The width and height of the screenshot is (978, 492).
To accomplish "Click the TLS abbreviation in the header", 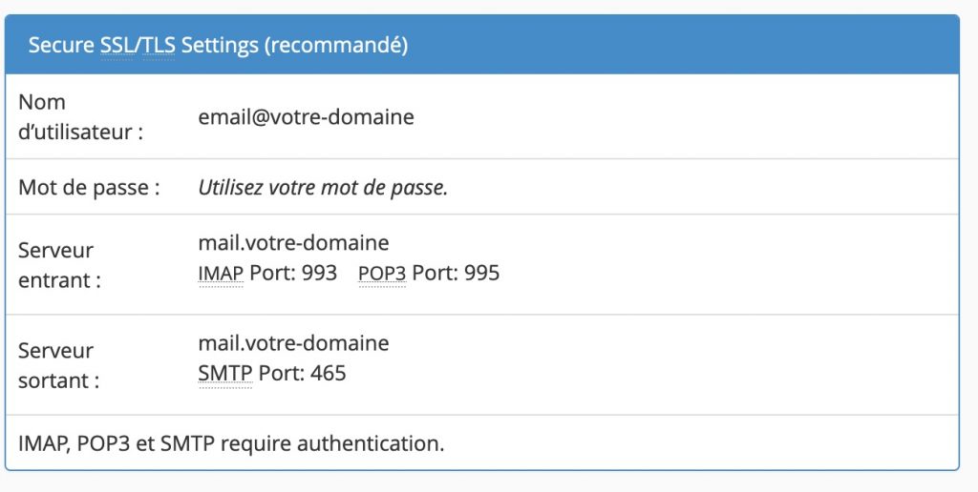I will (159, 46).
